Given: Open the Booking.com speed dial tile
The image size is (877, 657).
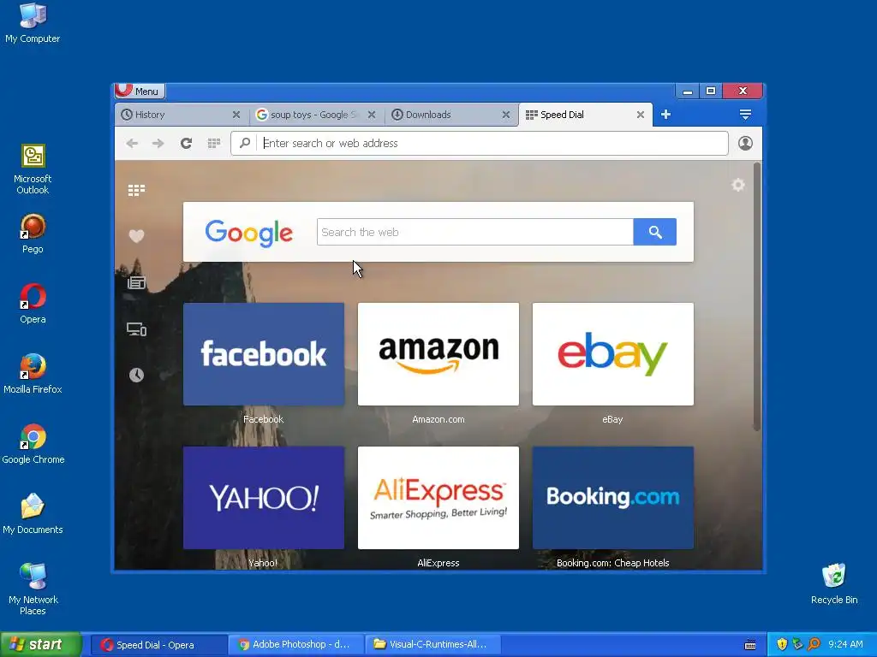Looking at the screenshot, I should pos(613,498).
